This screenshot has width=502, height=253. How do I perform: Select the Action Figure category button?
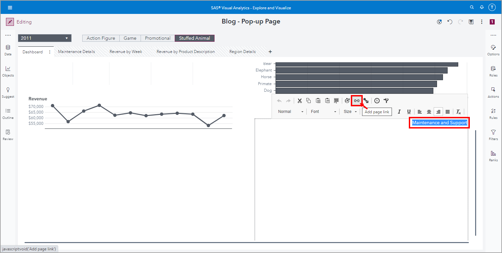100,38
